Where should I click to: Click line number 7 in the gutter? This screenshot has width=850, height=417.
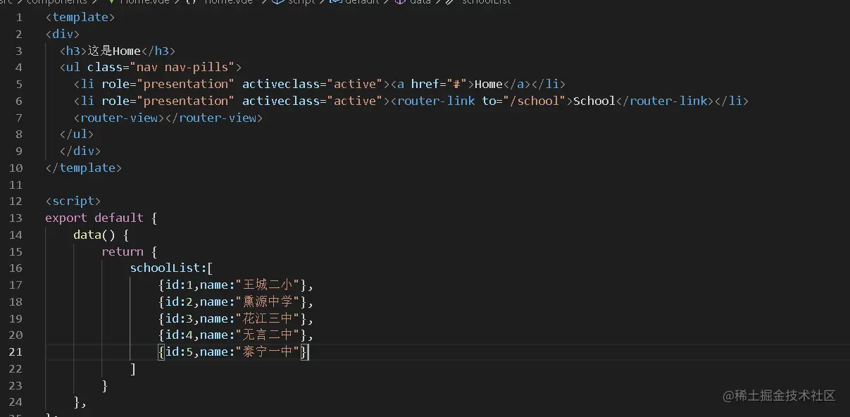click(x=18, y=118)
